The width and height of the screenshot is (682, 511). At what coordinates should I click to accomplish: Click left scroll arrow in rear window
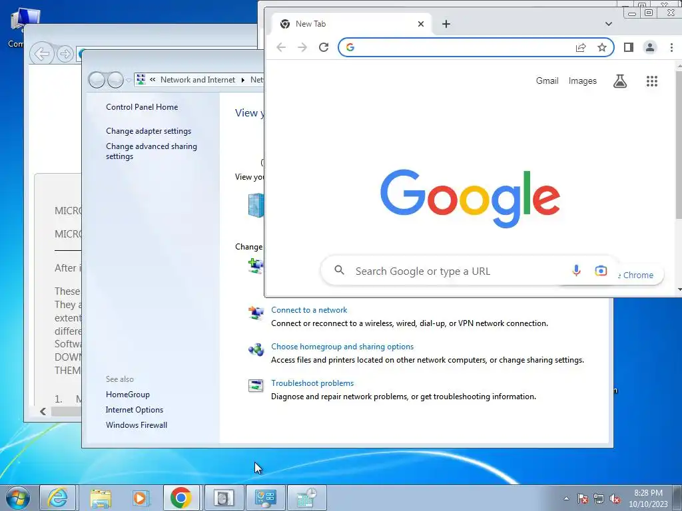click(x=43, y=411)
